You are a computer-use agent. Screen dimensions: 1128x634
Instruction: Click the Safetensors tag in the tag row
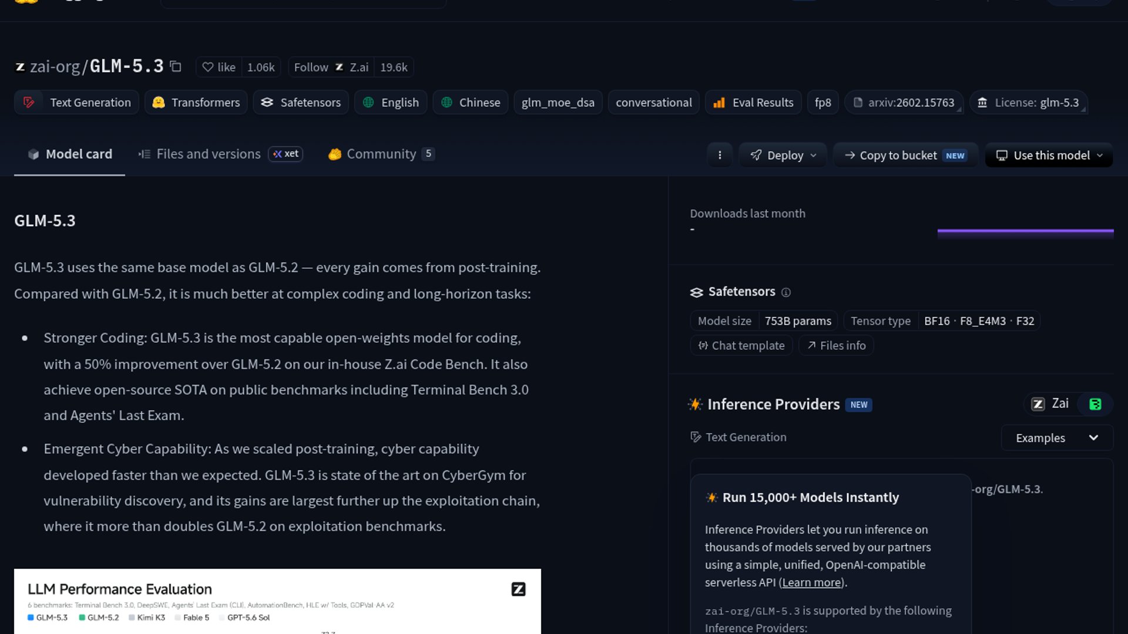click(301, 102)
